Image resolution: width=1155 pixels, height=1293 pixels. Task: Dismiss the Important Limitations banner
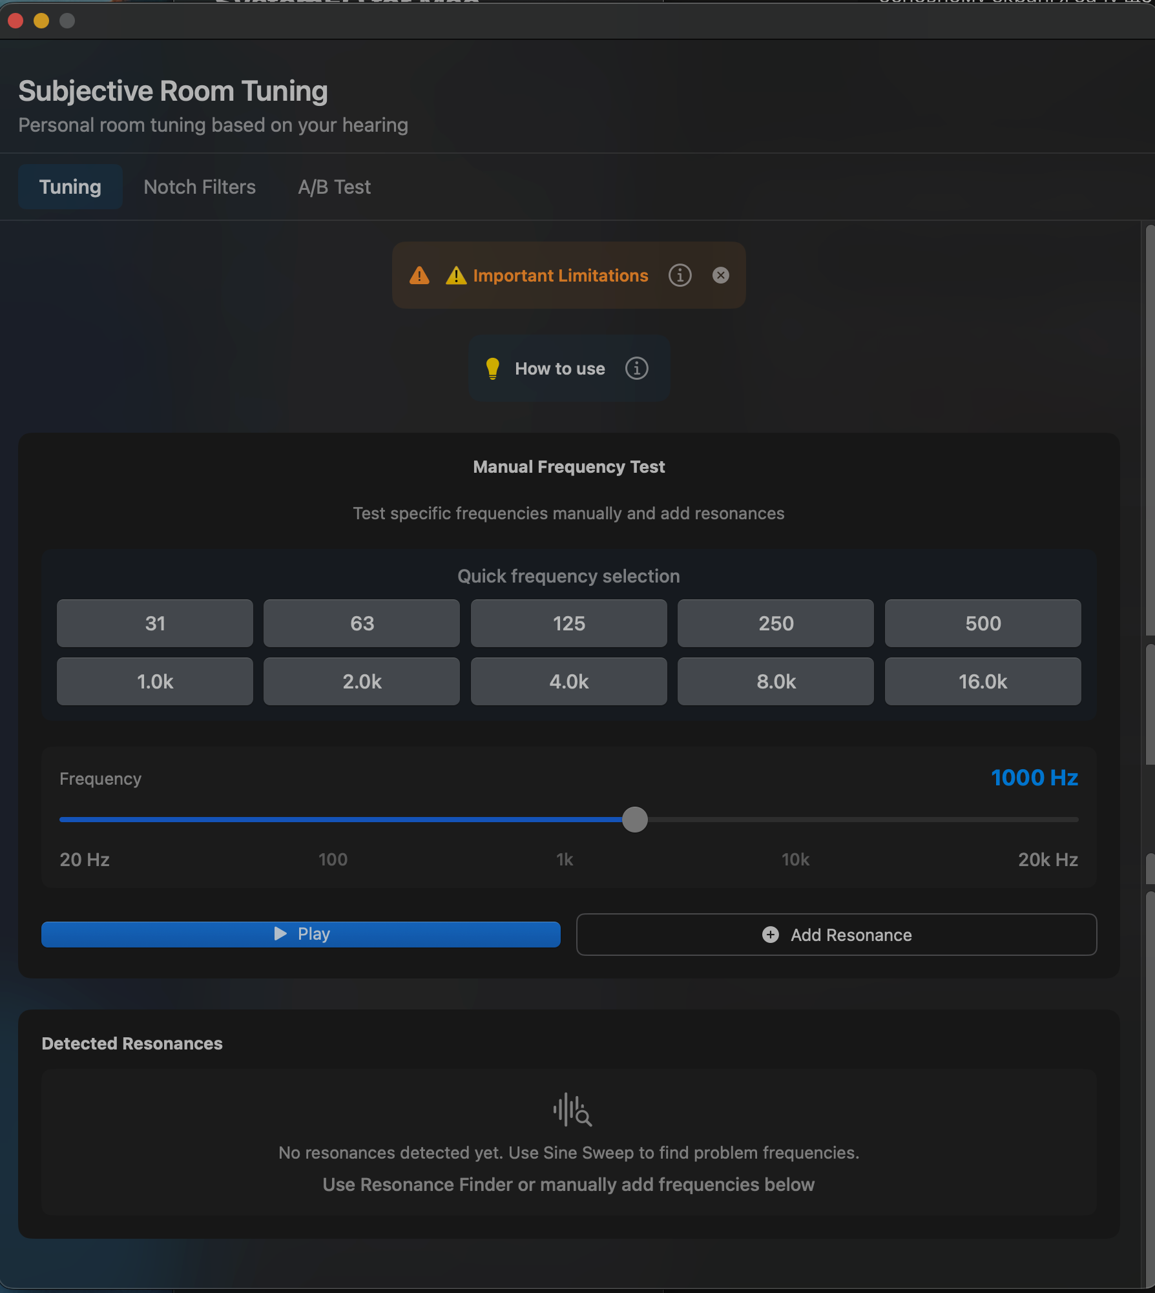click(721, 275)
